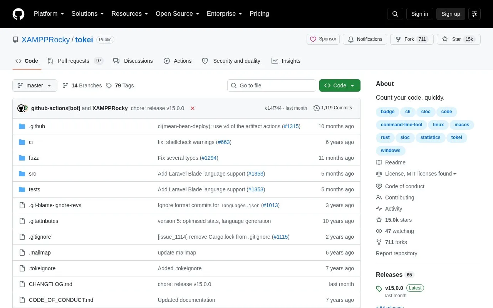The height and width of the screenshot is (308, 493).
Task: Open pull request #1315 link
Action: [291, 126]
